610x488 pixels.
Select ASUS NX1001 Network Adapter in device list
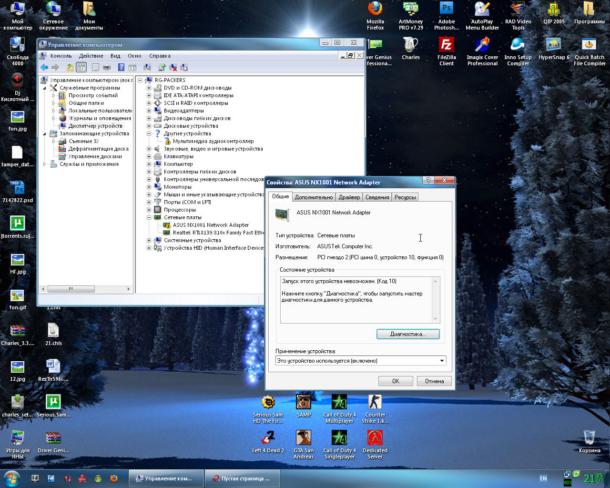click(211, 225)
